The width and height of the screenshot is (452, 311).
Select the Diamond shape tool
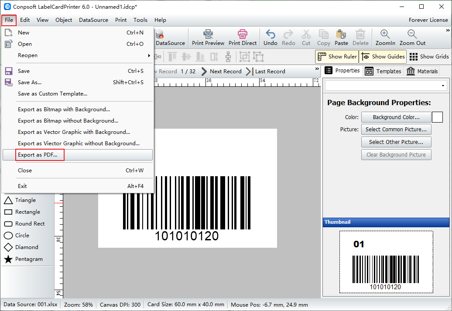[x=21, y=247]
